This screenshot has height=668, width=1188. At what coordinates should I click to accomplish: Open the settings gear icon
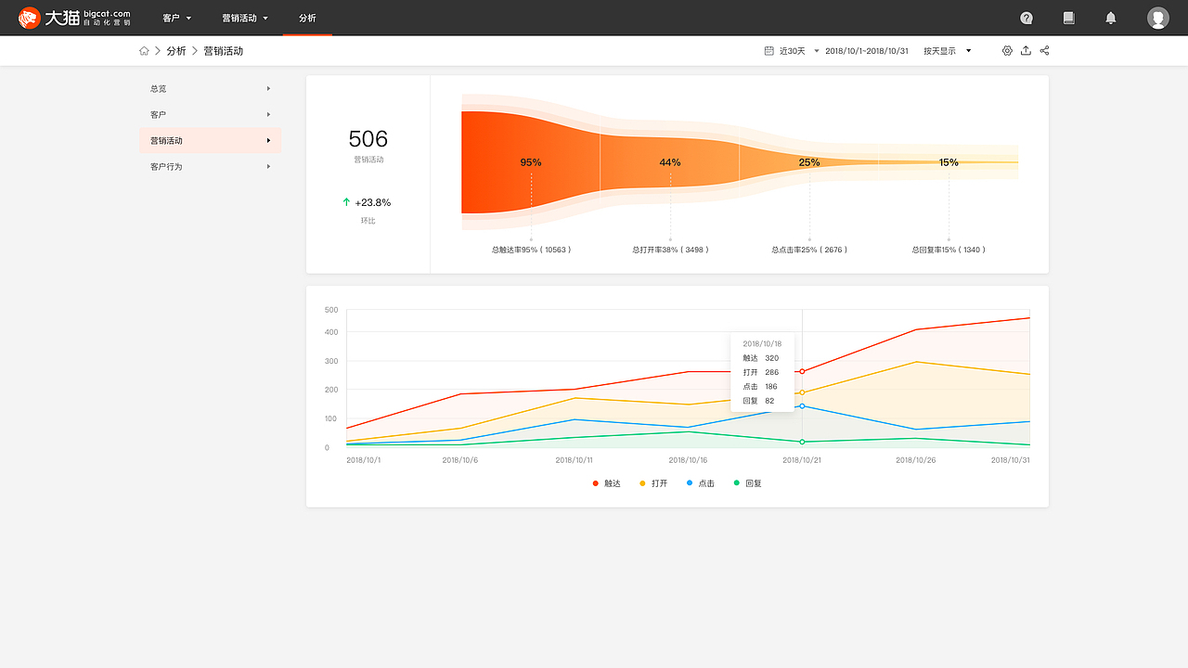pyautogui.click(x=1007, y=51)
